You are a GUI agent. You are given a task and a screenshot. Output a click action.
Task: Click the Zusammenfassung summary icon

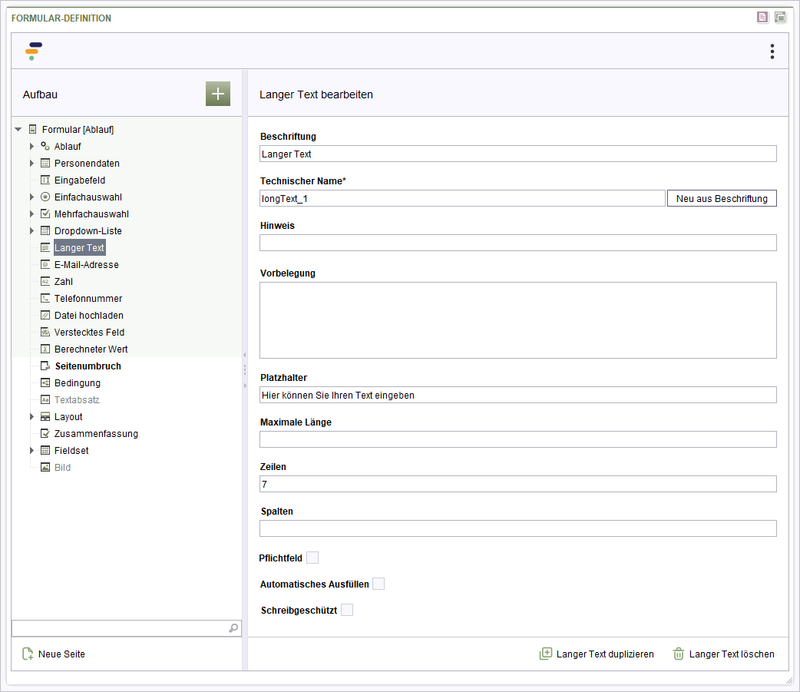[45, 433]
